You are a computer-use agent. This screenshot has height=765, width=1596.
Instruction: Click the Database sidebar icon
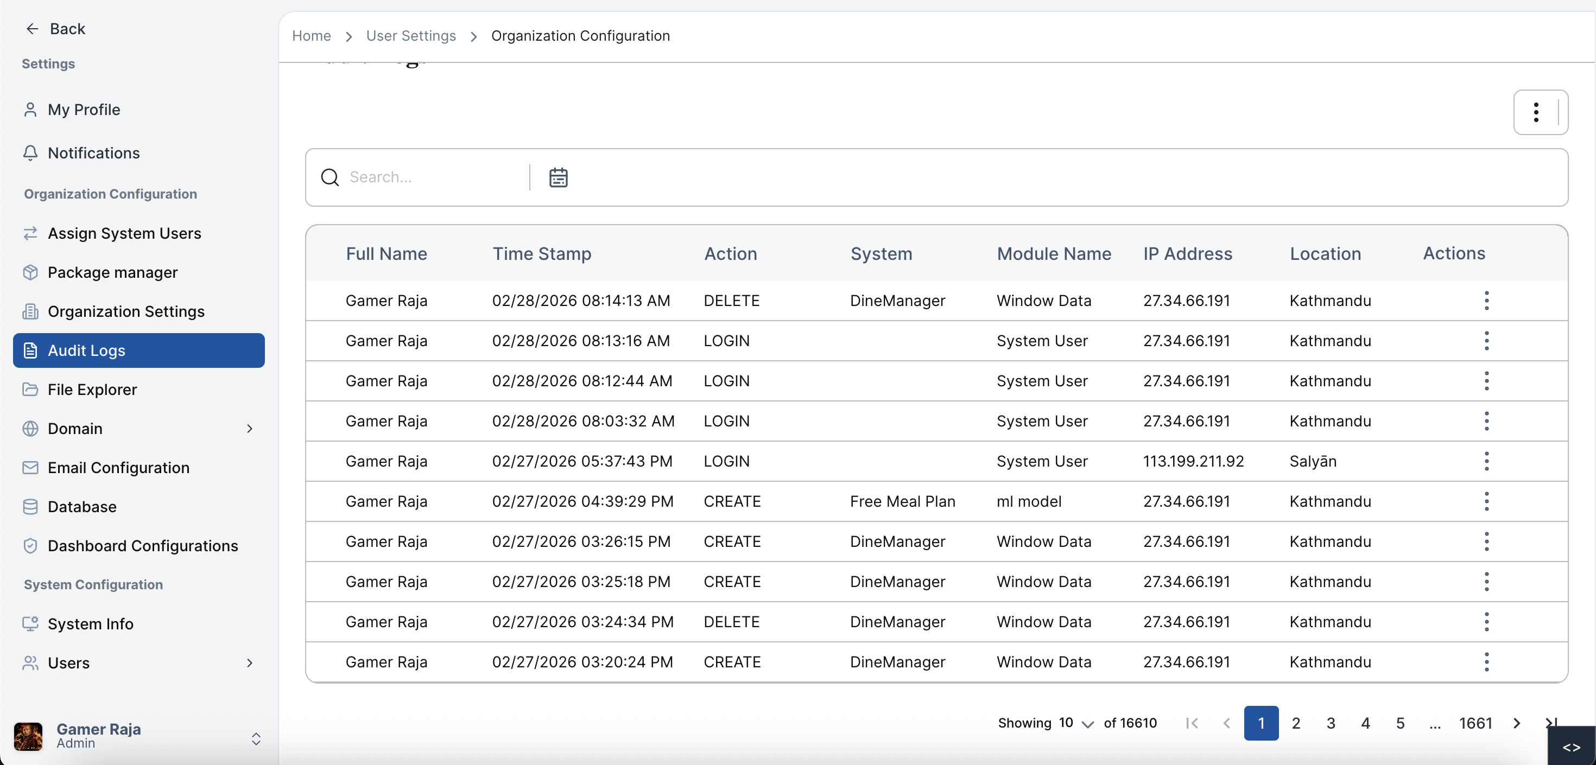(31, 506)
